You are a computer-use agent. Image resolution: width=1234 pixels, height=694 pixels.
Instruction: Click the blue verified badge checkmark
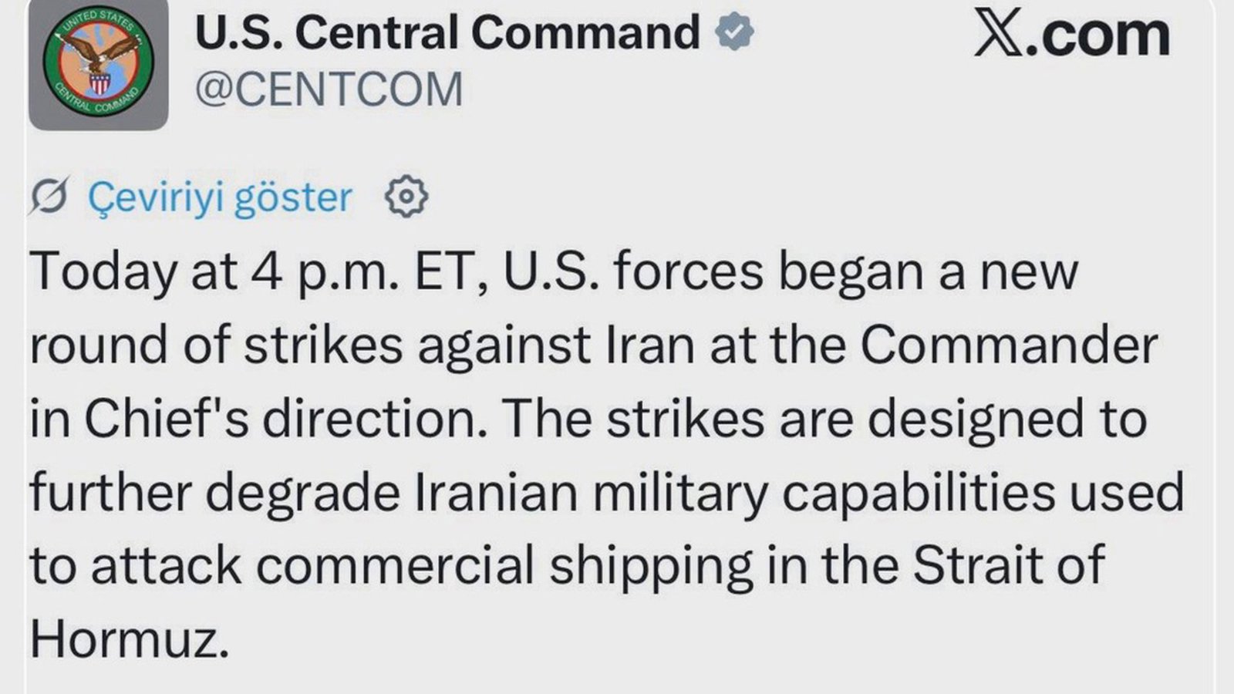coord(733,32)
